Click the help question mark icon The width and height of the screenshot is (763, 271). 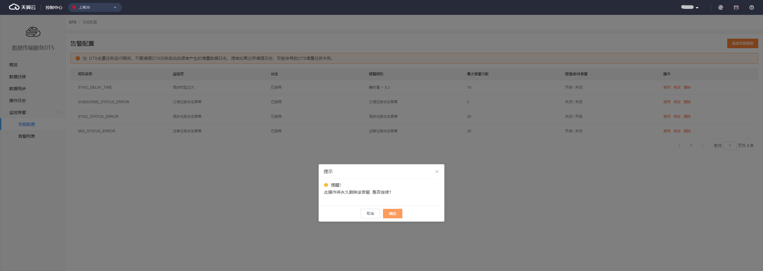click(751, 7)
